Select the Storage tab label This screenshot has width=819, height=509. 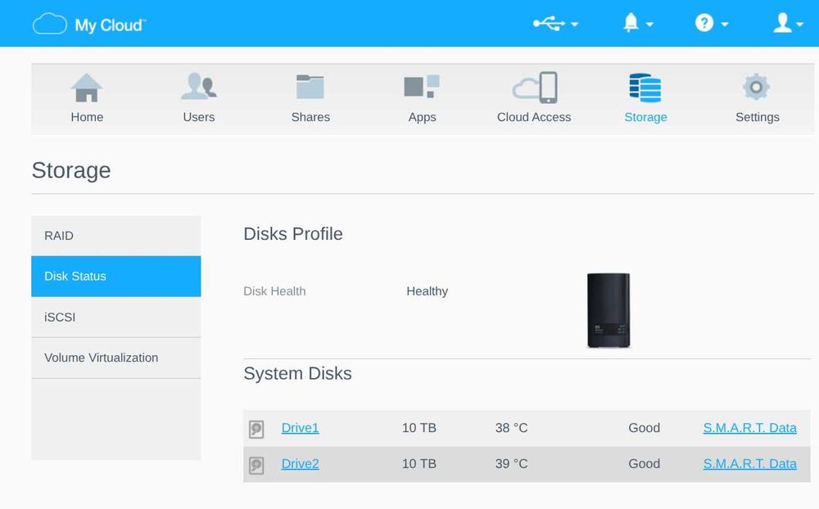click(645, 118)
